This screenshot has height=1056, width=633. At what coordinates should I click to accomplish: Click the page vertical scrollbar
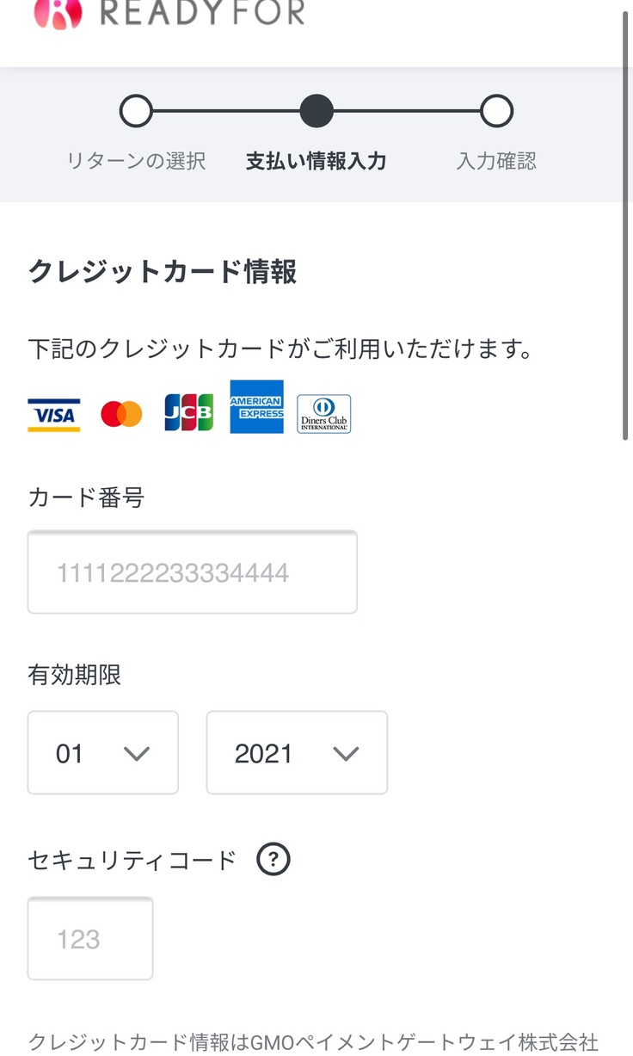[626, 224]
